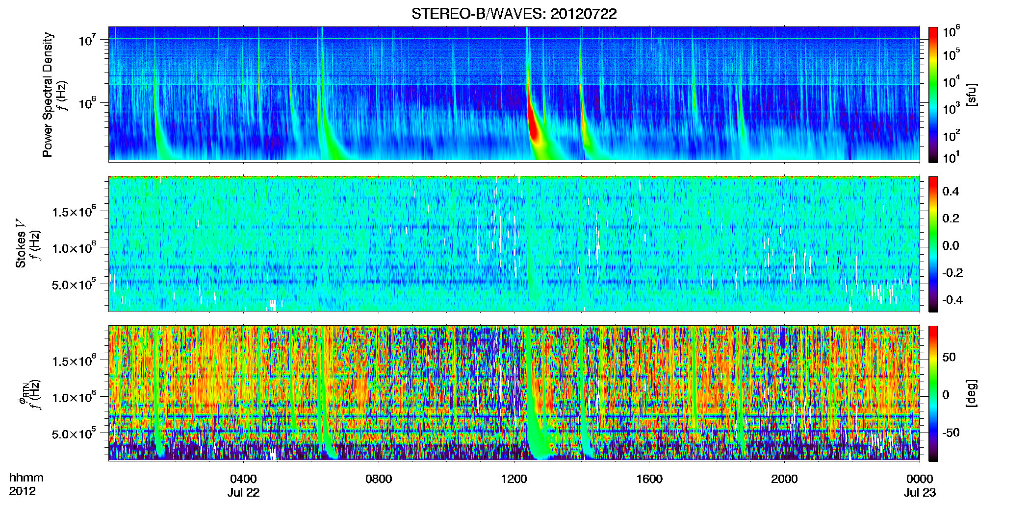
Task: Click the 1600 time axis label
Action: [x=649, y=479]
